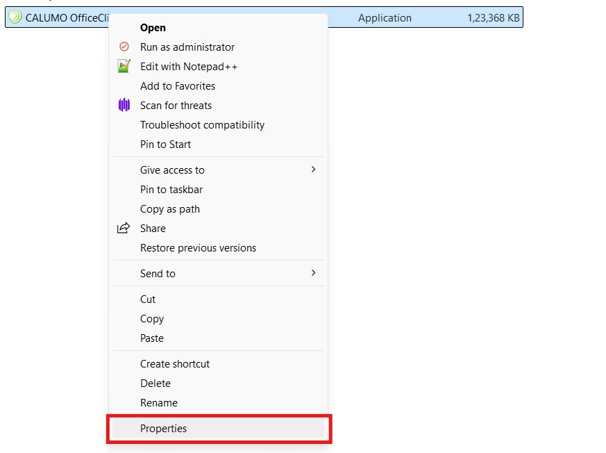Click the purple Scan for threats icon

(124, 106)
